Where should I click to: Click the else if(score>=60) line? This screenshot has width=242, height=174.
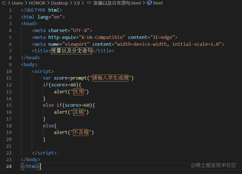(69, 105)
